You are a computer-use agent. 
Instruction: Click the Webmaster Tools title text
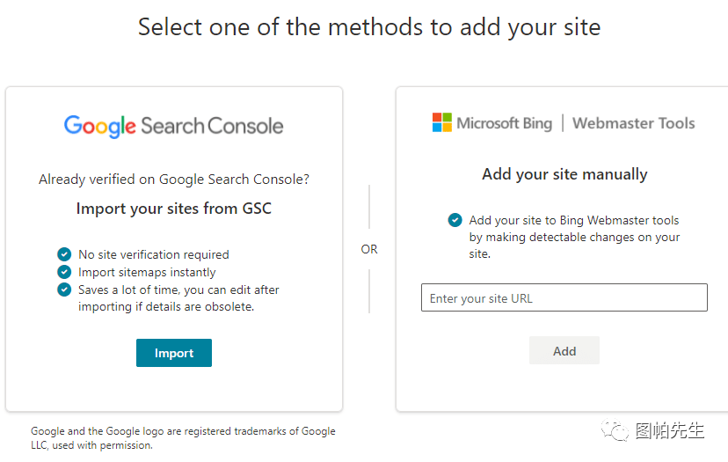(633, 123)
